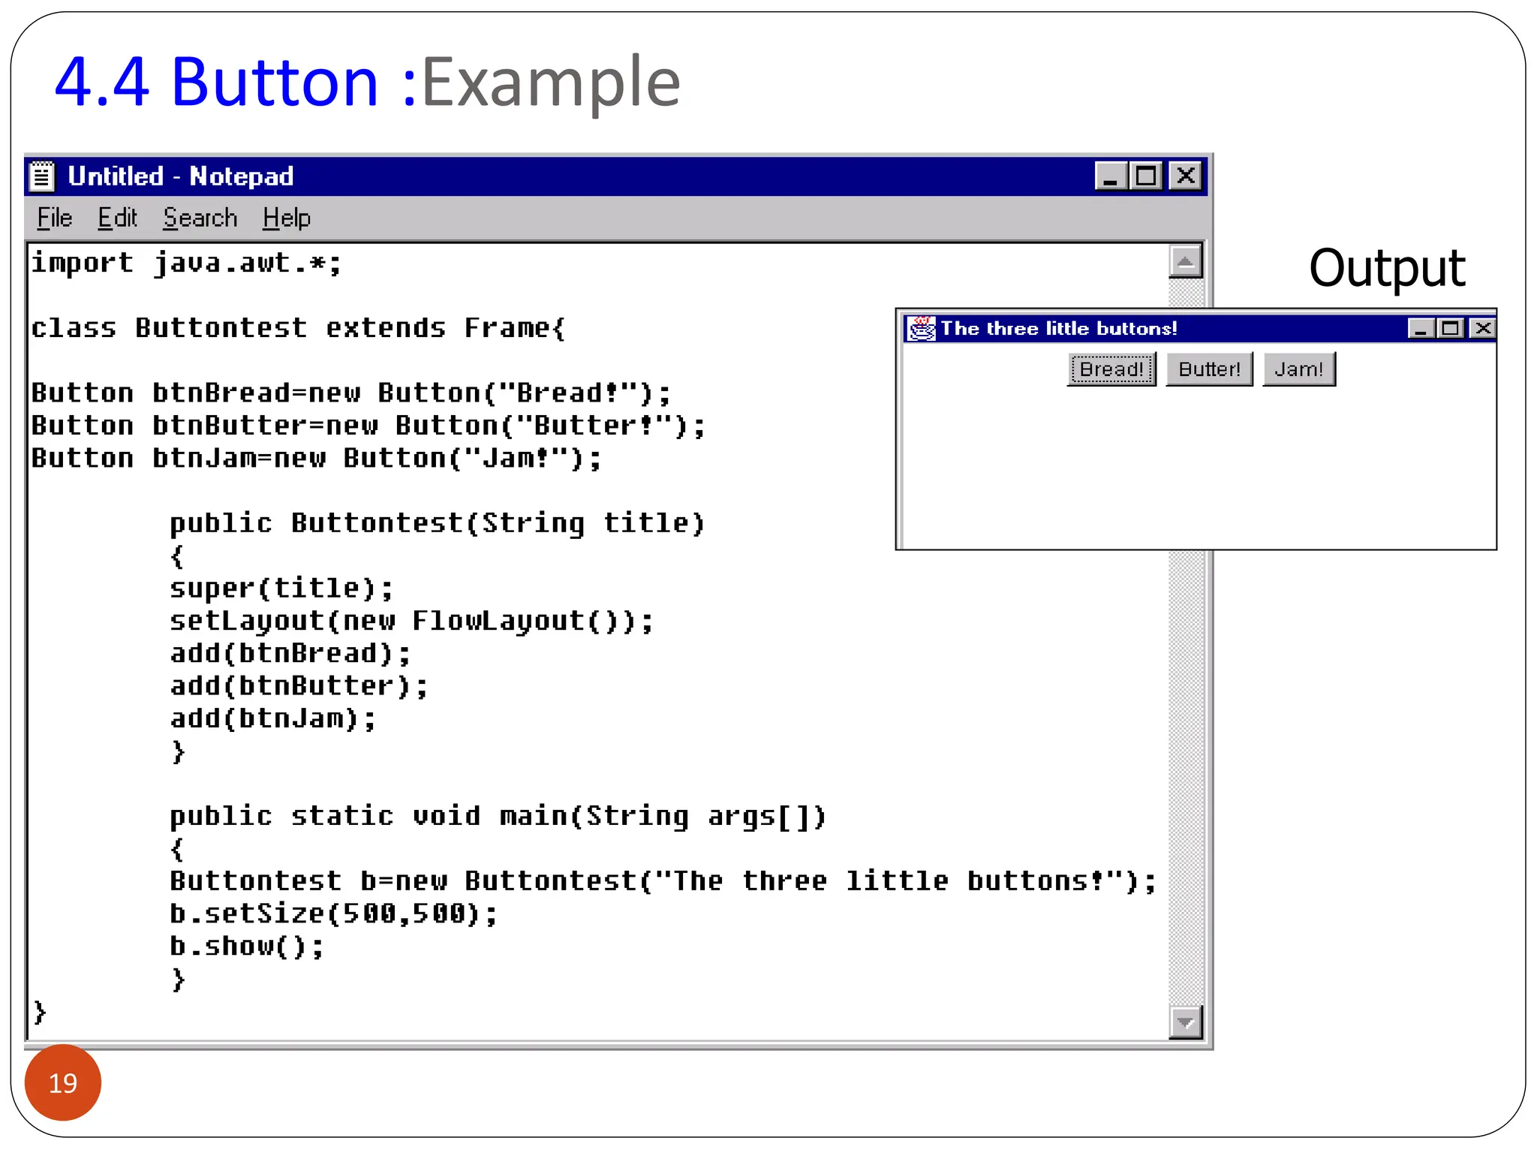Screen dimensions: 1537x1153
Task: Click the slide heading '4.4 Button :Example'
Action: 368,83
